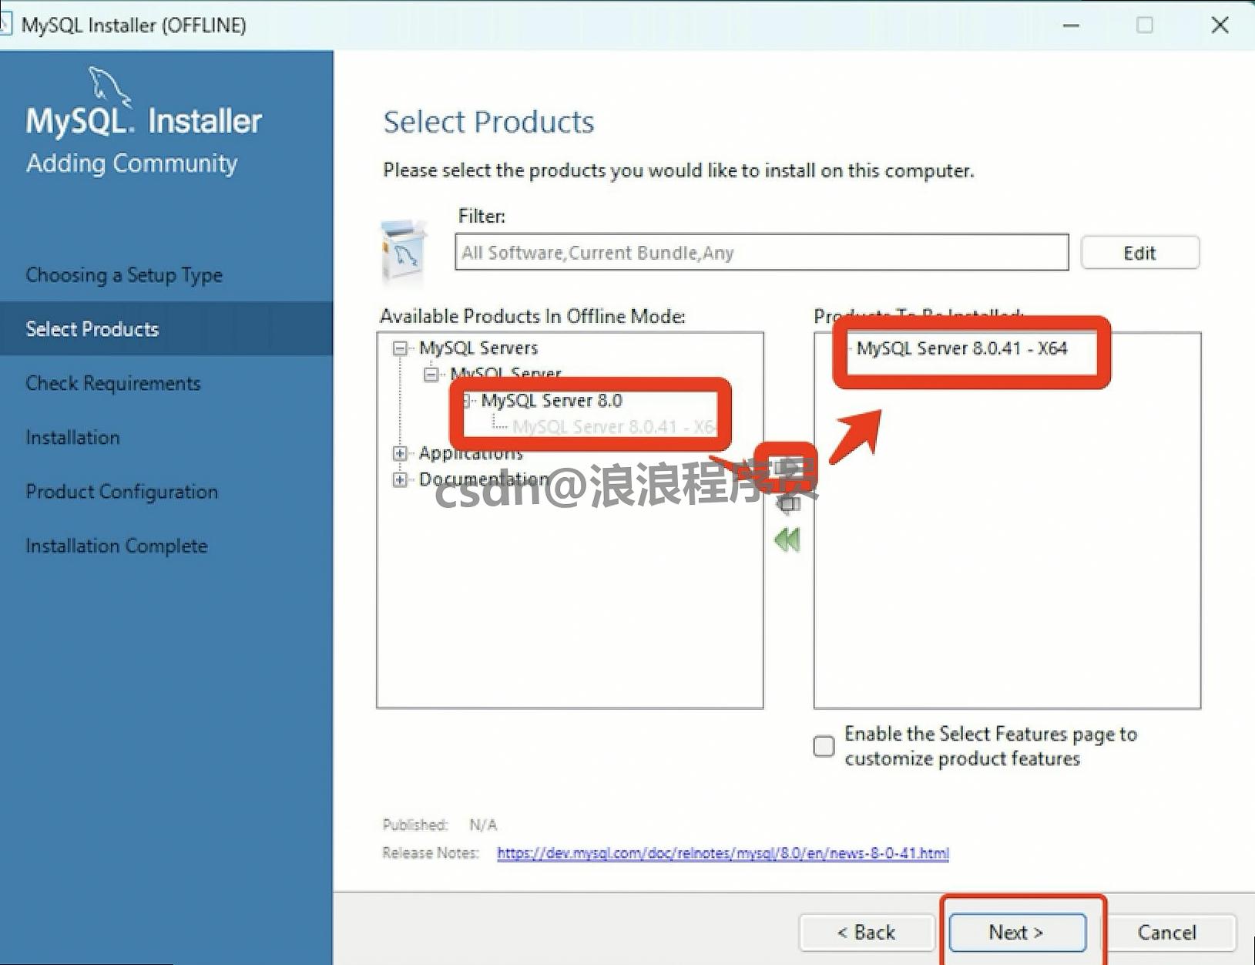Image resolution: width=1255 pixels, height=965 pixels.
Task: Select the Documentation tree label
Action: (484, 479)
